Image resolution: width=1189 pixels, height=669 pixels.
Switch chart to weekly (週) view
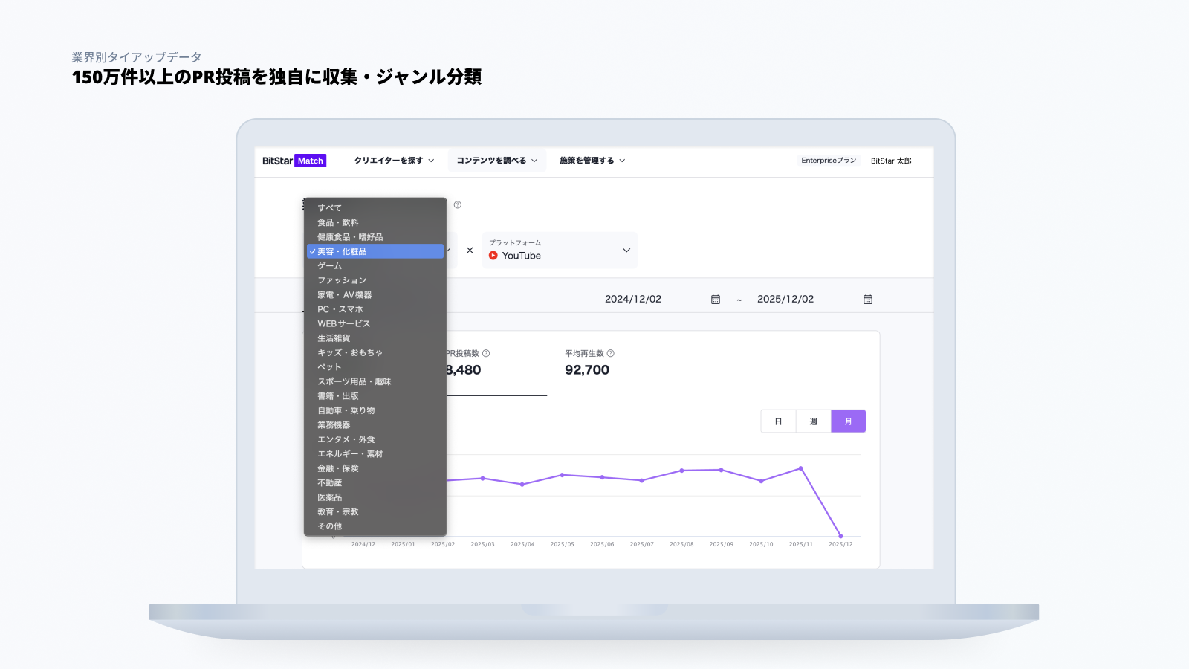click(x=813, y=421)
